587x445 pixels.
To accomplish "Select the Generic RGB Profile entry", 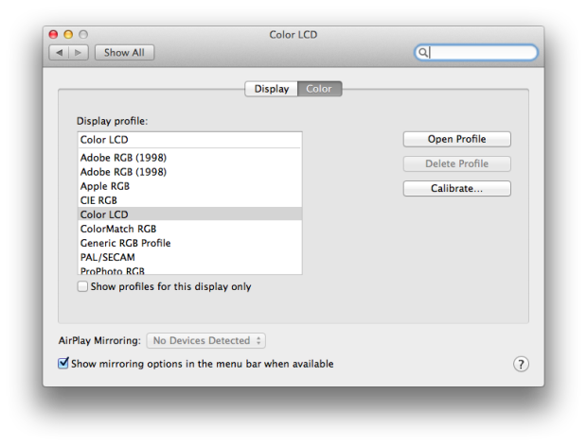I will pos(189,243).
